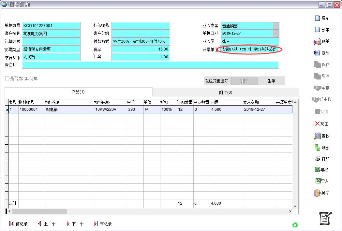Click the 删单 delete order icon

(317, 42)
